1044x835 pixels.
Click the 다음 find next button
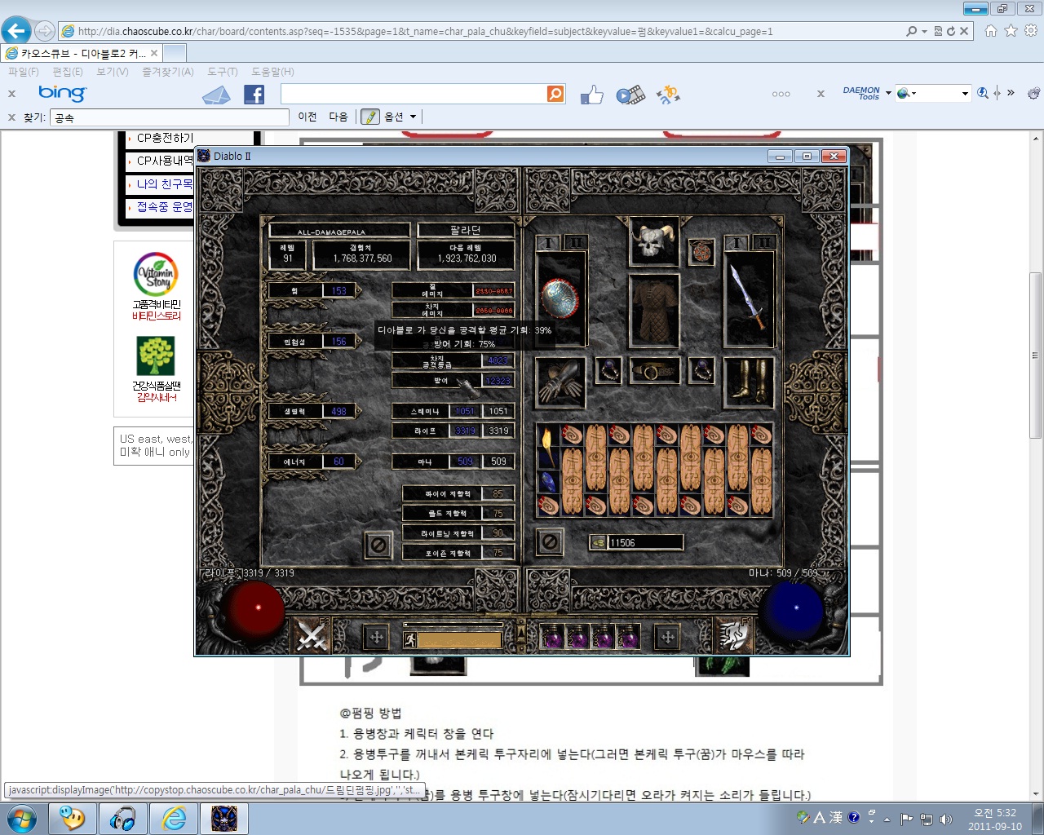click(338, 117)
